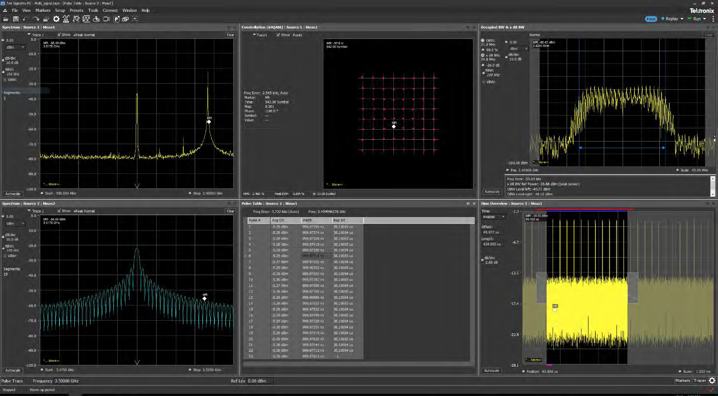
Task: Close the Constellation panel
Action: pyautogui.click(x=474, y=27)
